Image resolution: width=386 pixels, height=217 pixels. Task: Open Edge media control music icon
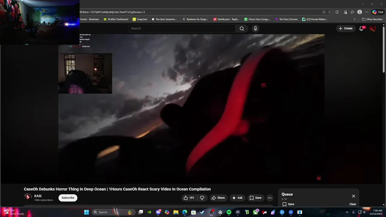[x=345, y=12]
